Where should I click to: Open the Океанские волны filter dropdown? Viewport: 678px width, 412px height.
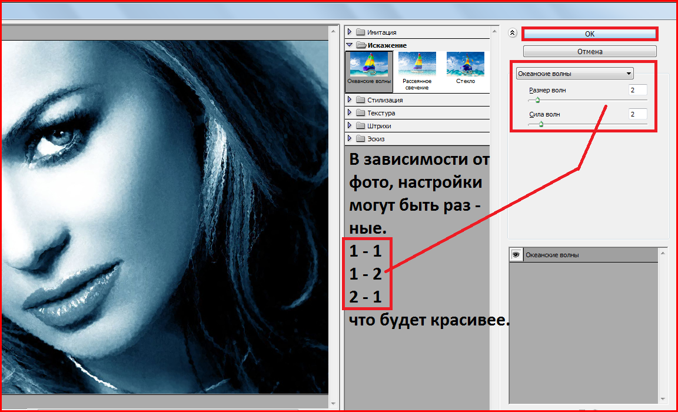point(574,74)
